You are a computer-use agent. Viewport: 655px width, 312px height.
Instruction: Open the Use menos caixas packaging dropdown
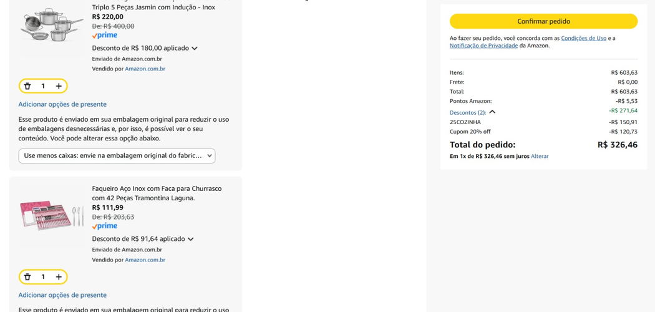pos(117,156)
